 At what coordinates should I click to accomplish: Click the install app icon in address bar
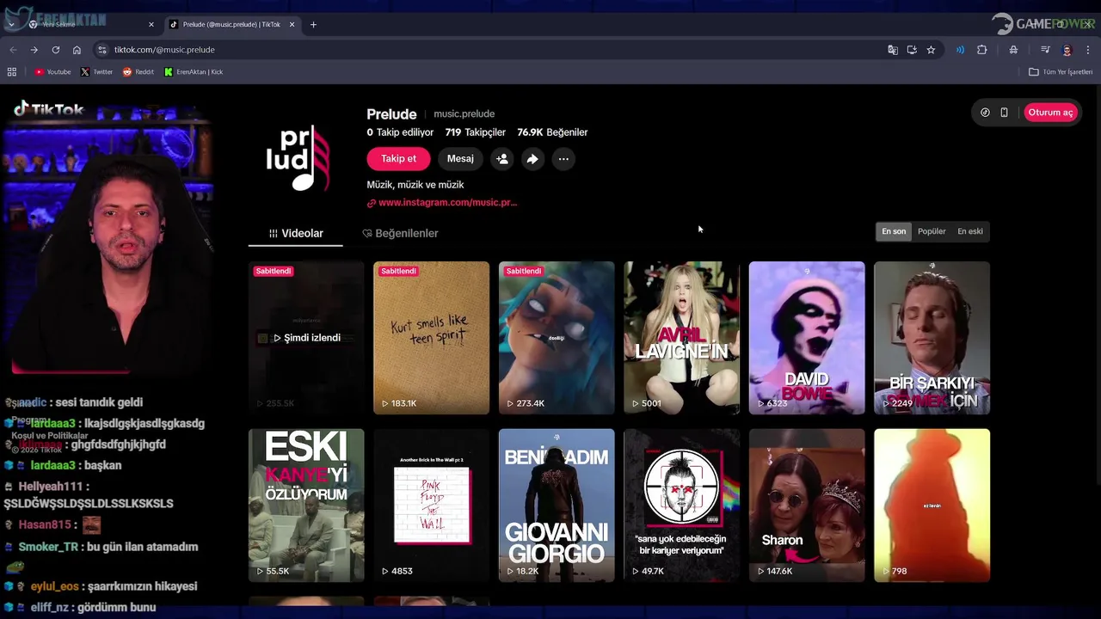[x=912, y=50]
